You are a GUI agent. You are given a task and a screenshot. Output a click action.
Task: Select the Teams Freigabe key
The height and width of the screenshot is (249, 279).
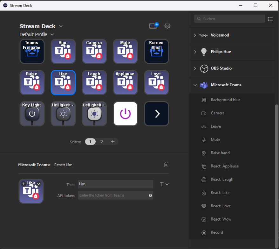click(x=32, y=51)
